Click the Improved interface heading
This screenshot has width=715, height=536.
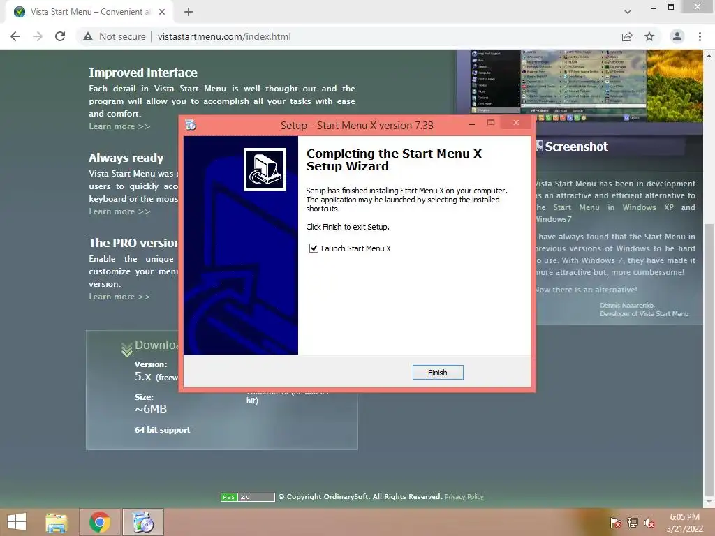(x=143, y=73)
